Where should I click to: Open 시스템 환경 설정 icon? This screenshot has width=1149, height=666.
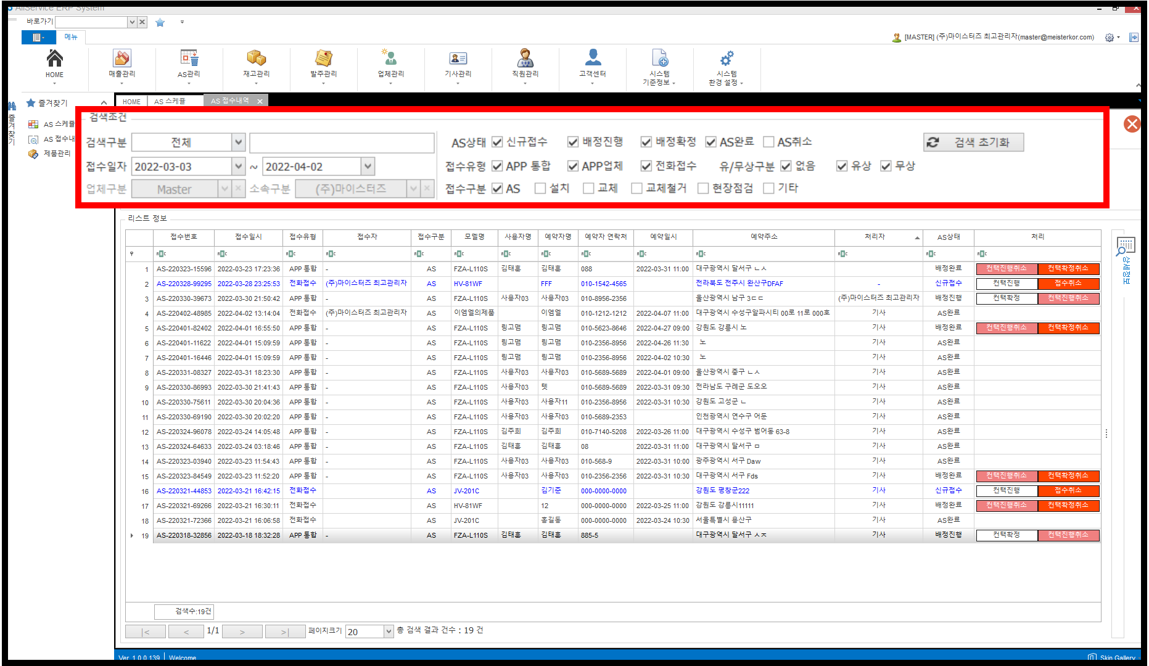(727, 59)
